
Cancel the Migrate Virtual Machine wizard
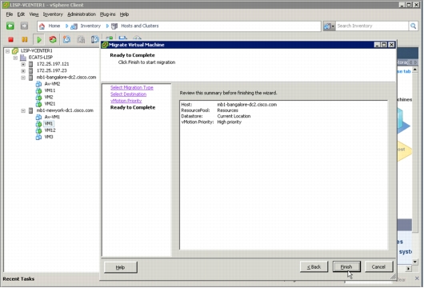378,267
